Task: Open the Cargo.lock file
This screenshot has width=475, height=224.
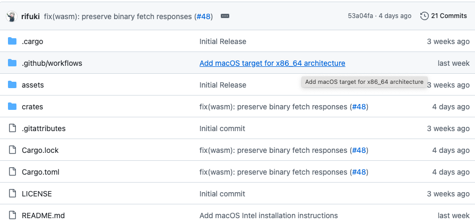Action: click(x=40, y=150)
